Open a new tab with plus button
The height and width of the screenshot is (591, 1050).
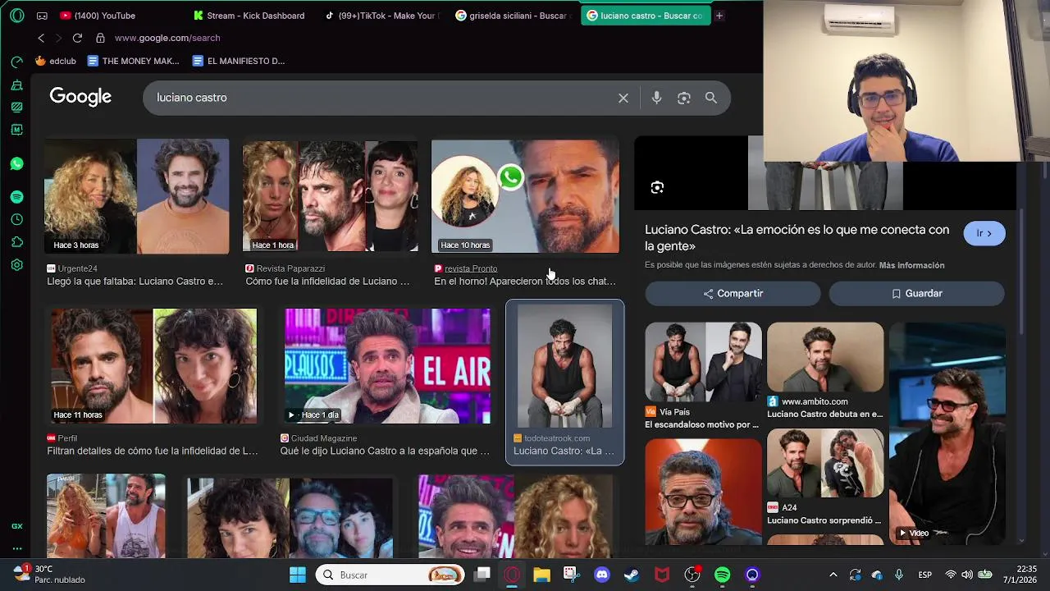pyautogui.click(x=719, y=16)
